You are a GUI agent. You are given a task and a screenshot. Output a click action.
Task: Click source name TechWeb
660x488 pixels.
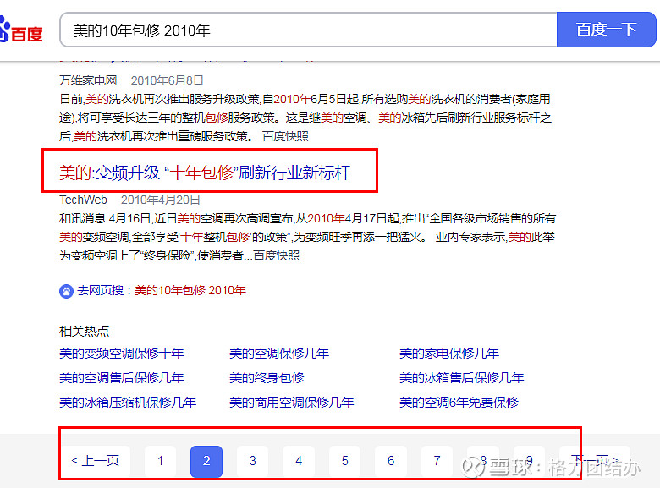tap(83, 200)
